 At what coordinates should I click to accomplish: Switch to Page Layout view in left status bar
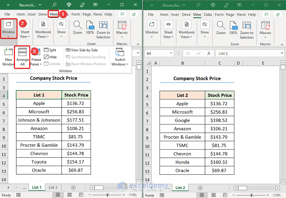pyautogui.click(x=69, y=195)
